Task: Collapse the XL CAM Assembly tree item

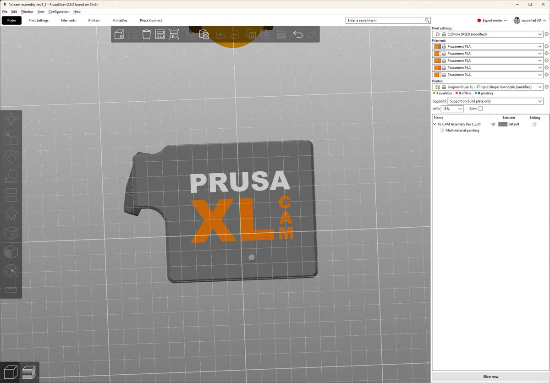Action: 434,124
